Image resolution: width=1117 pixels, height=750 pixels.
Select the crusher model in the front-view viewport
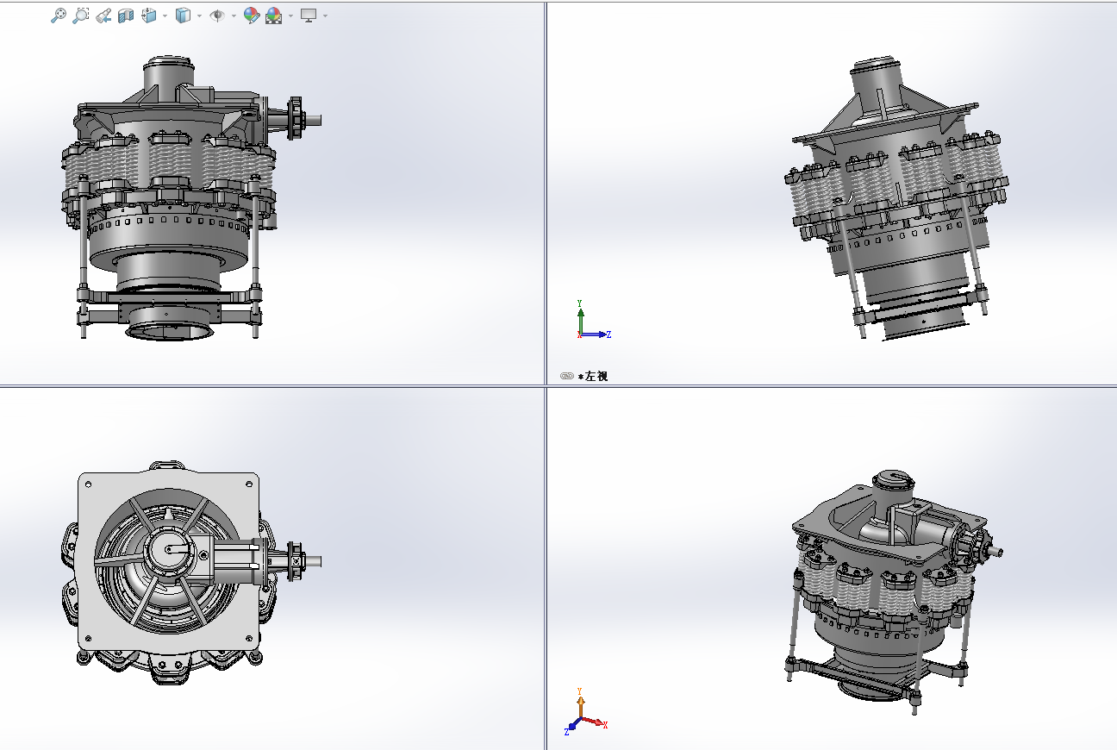[191, 199]
